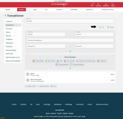Click the Belopp från input field
The height and width of the screenshot is (119, 123).
[x=46, y=46]
